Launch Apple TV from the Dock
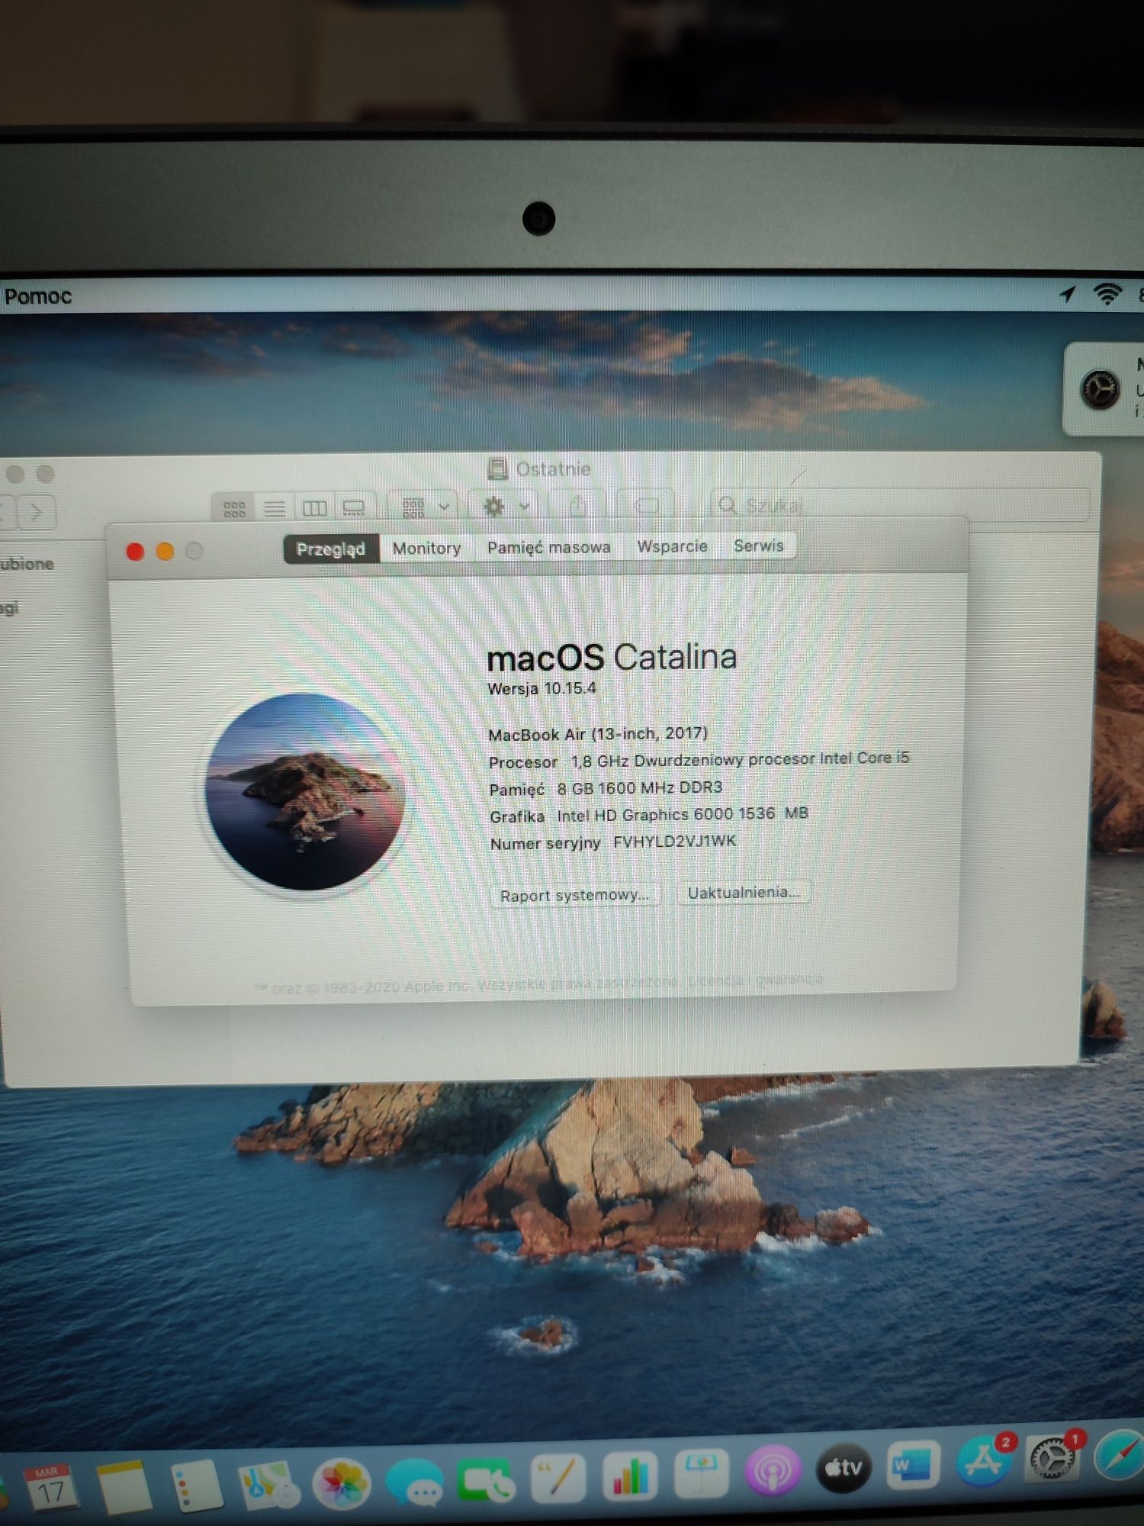The image size is (1144, 1526). 844,1466
